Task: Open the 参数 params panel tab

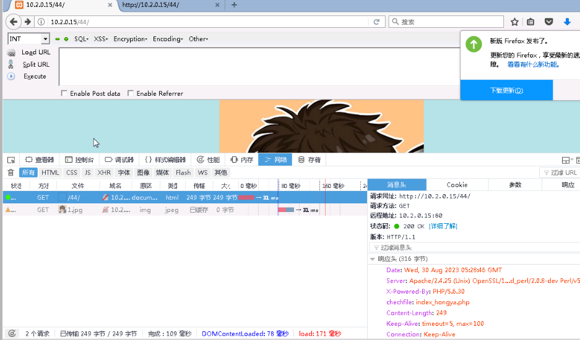Action: pos(515,185)
